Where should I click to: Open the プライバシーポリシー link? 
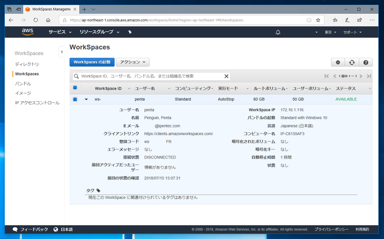(x=331, y=229)
